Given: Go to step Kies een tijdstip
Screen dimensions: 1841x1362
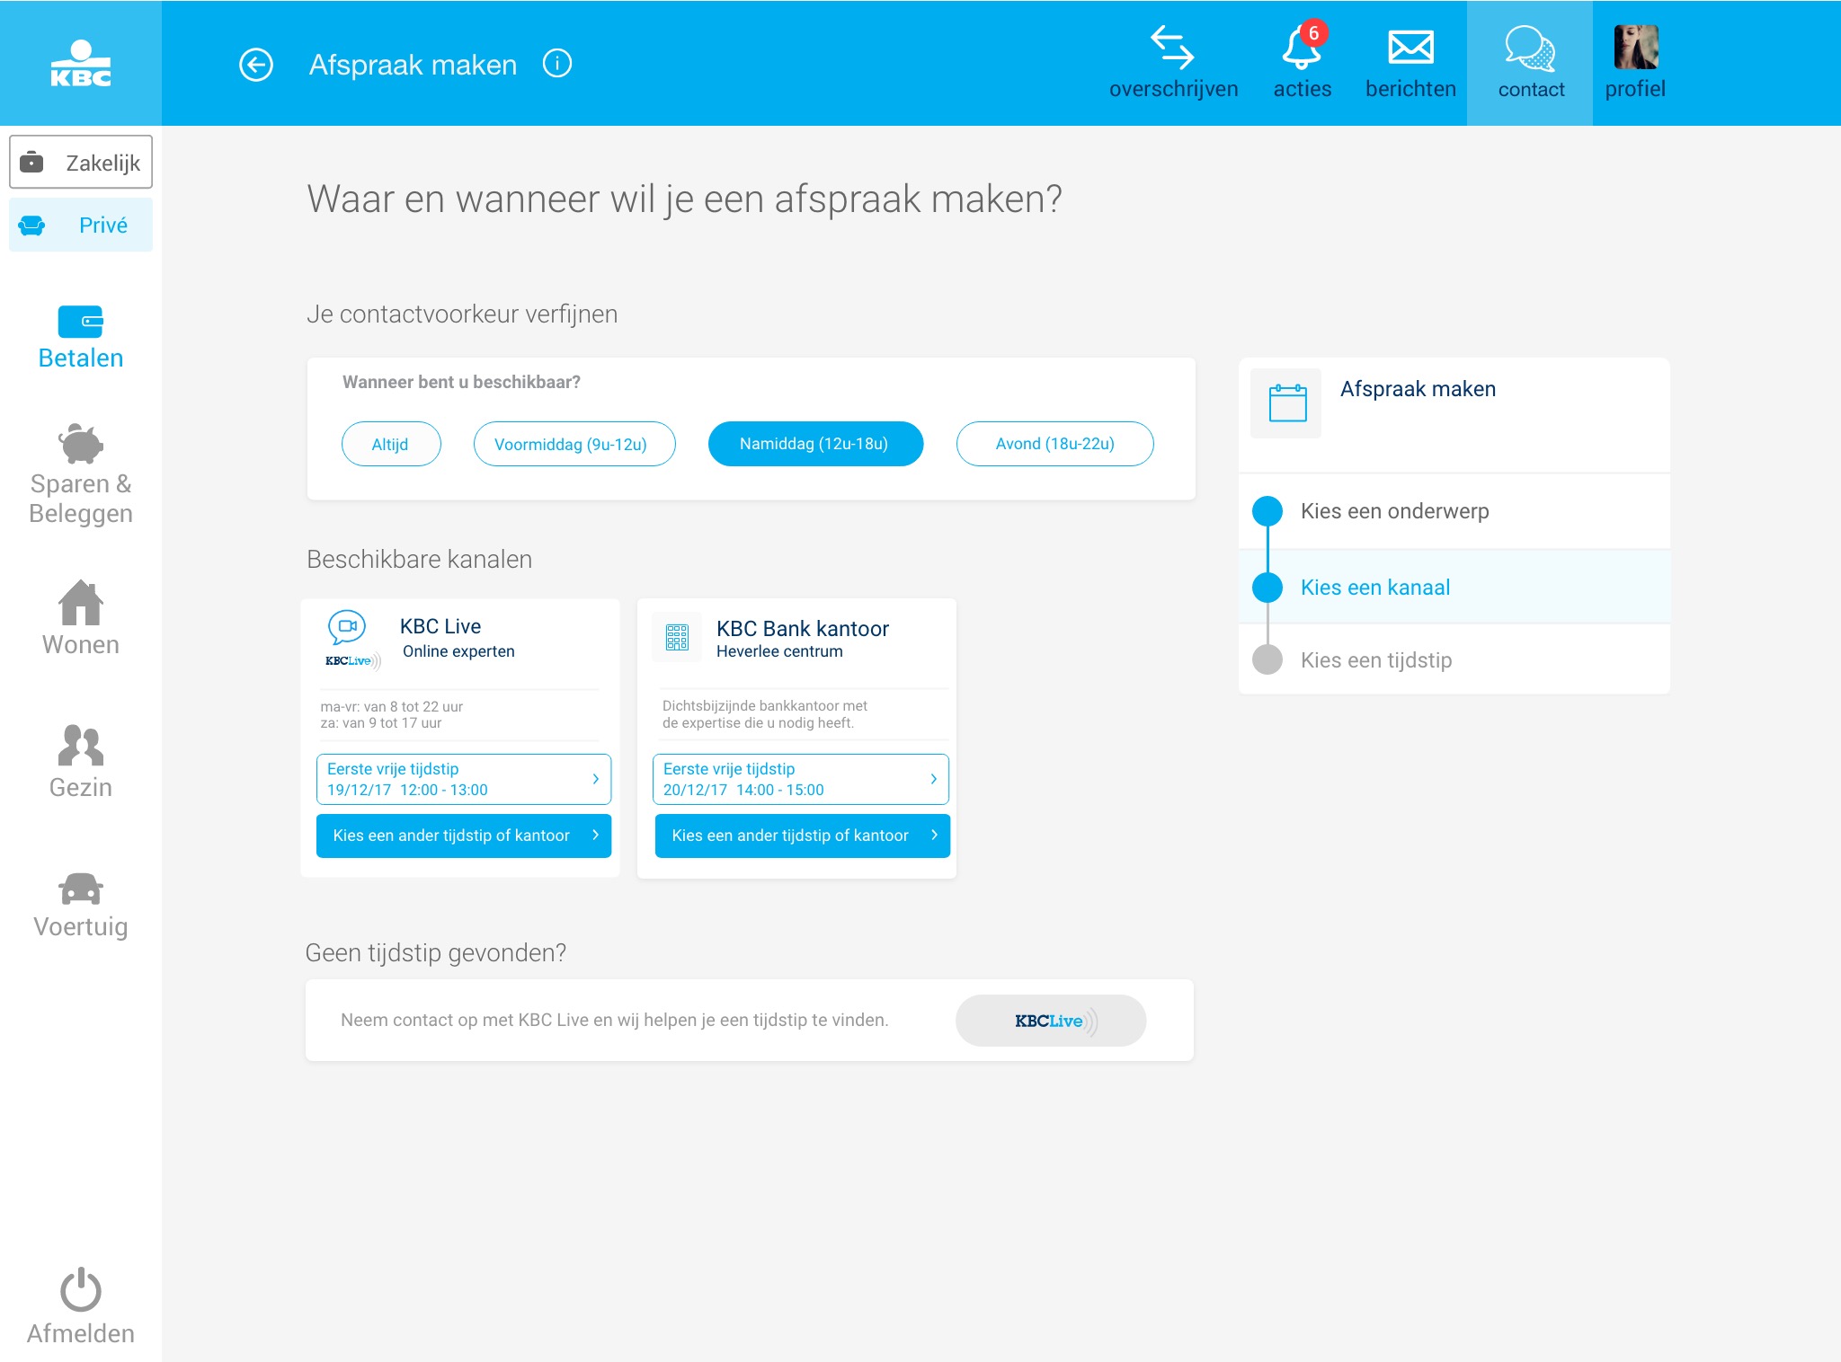Looking at the screenshot, I should [1454, 660].
